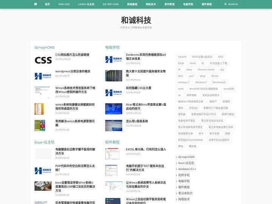Click thumbnail of bios设置错误导致Win7系统 article

pyautogui.click(x=43, y=186)
